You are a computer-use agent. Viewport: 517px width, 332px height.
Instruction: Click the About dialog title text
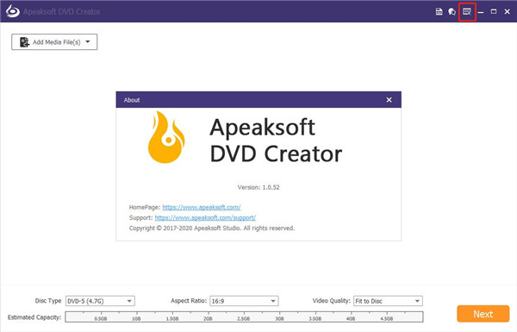132,100
